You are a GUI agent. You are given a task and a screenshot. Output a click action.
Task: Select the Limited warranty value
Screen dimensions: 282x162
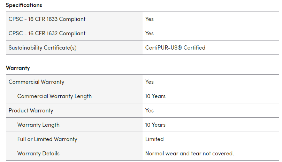tap(154, 139)
